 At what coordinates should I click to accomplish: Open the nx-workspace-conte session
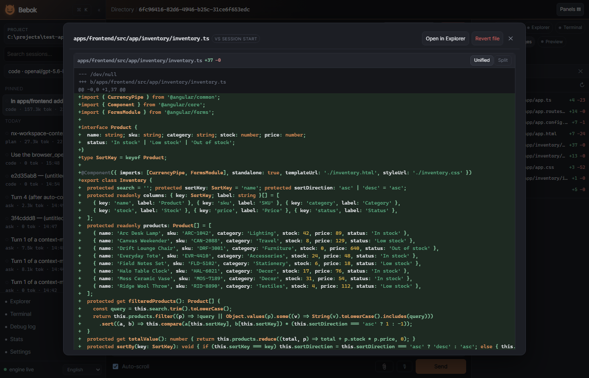tap(34, 137)
